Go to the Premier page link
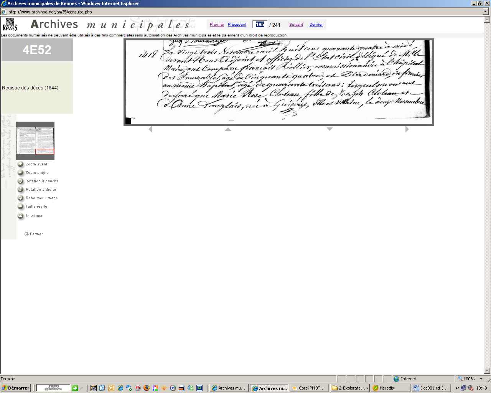Viewport: 491px width, 393px height. click(217, 25)
